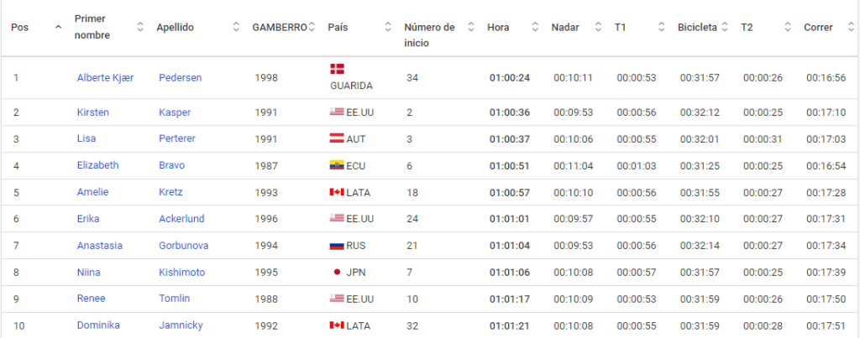Viewport: 860px width, 338px height.
Task: Open Kirsten athlete link
Action: coord(92,112)
